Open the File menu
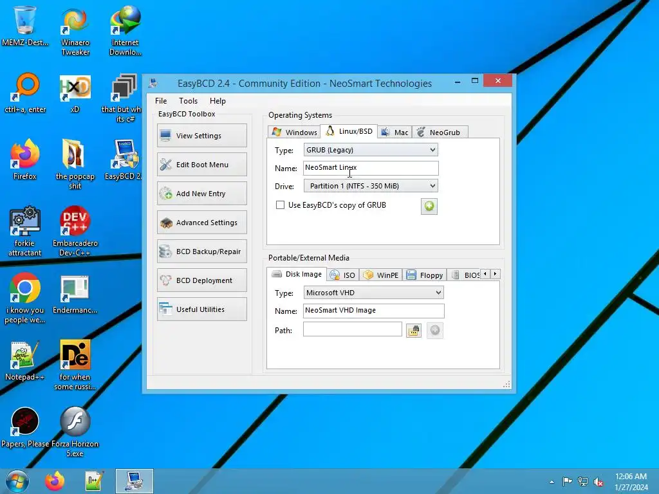 (x=161, y=101)
